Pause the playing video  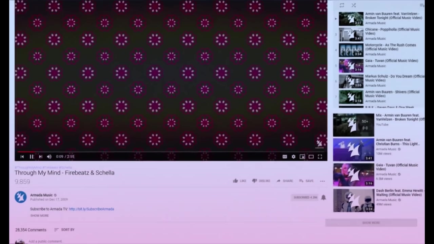[32, 157]
